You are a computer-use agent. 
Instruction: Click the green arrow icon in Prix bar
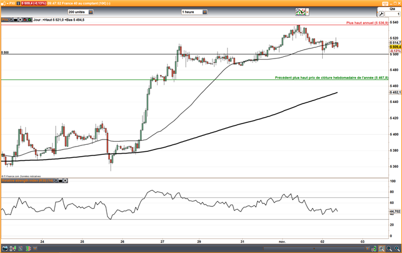pos(30,20)
